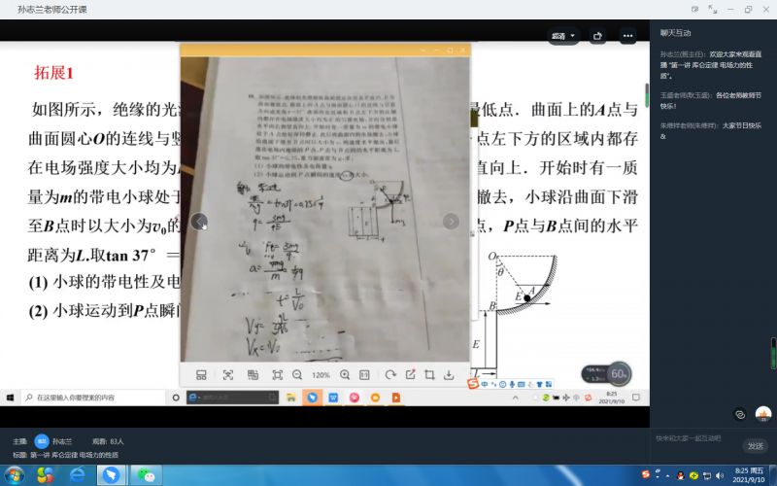This screenshot has height=486, width=777.
Task: Toggle the fullscreen arrows in the title bar
Action: (713, 9)
